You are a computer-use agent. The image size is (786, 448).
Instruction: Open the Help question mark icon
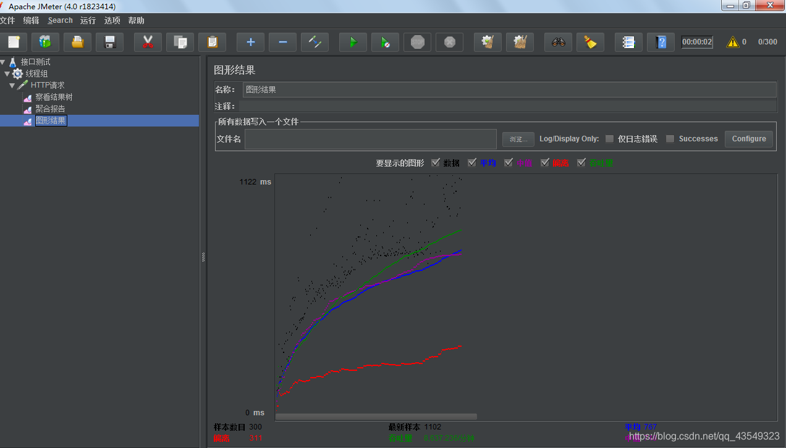[661, 42]
